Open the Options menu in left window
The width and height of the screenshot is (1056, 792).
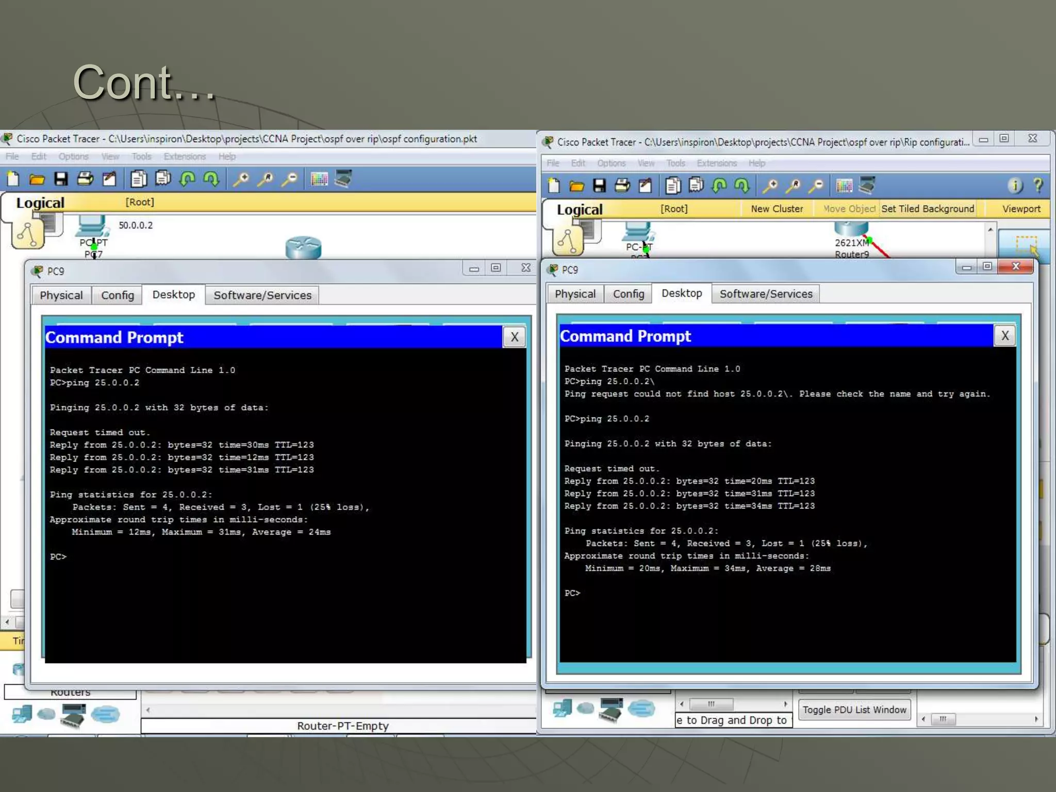(x=73, y=156)
